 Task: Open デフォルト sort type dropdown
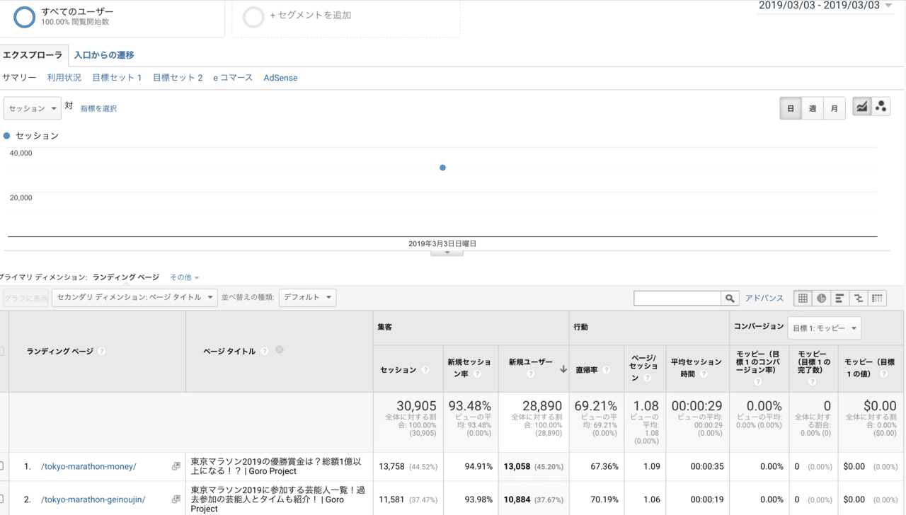[x=307, y=298]
